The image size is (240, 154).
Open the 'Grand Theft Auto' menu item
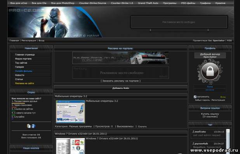[148, 3]
